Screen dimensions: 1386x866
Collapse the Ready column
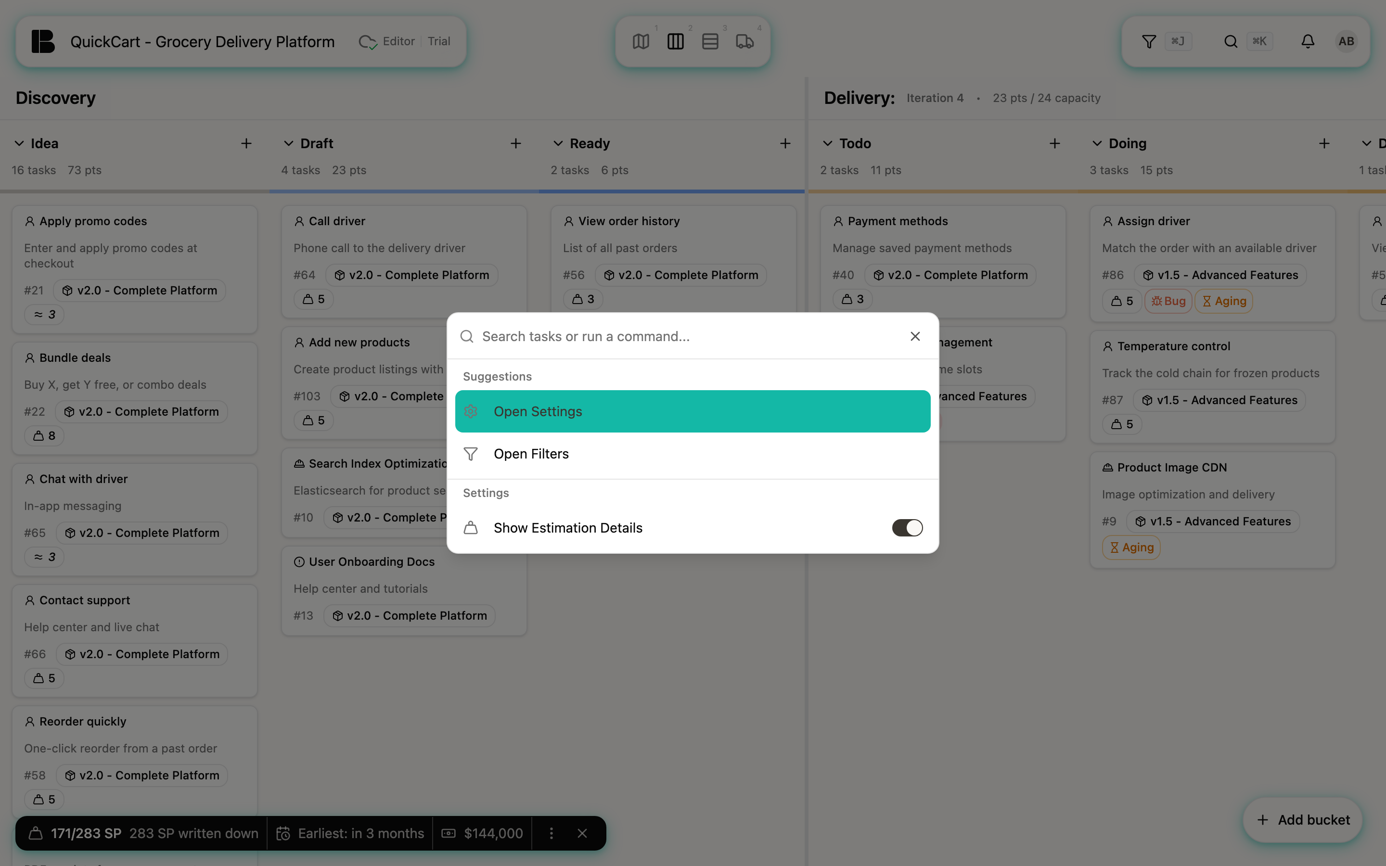(558, 143)
